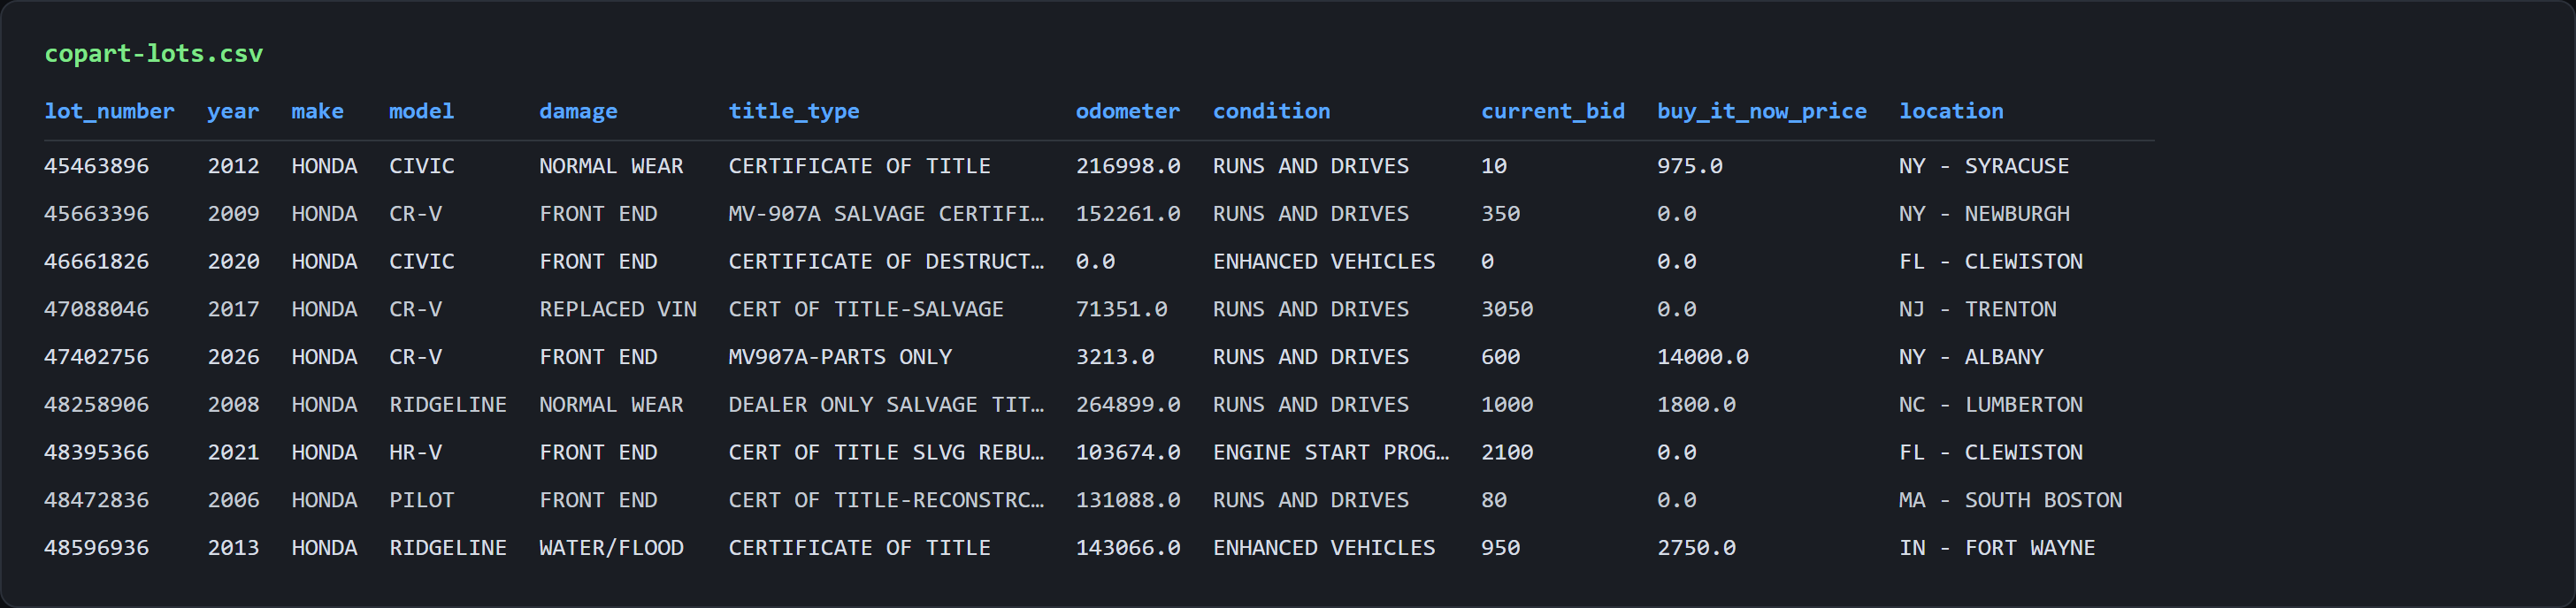This screenshot has height=608, width=2576.
Task: Click the IN - FORT WAYNE location cell
Action: [x=1997, y=548]
